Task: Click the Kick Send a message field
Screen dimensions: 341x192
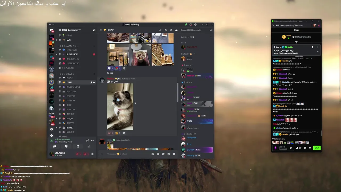Action: point(283,148)
